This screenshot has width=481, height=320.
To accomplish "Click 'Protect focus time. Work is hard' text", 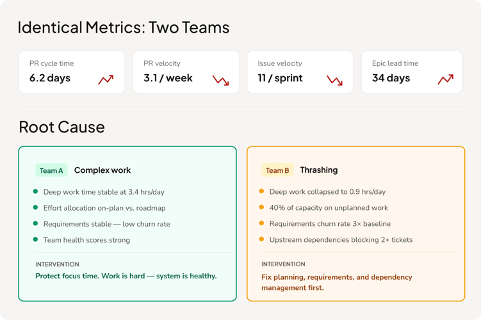I will [90, 276].
